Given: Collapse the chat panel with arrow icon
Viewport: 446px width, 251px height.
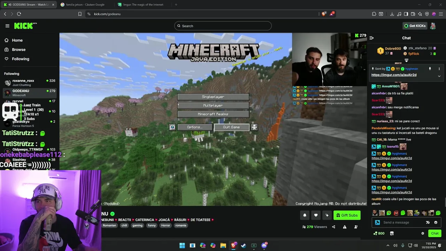Looking at the screenshot, I should click(x=371, y=38).
